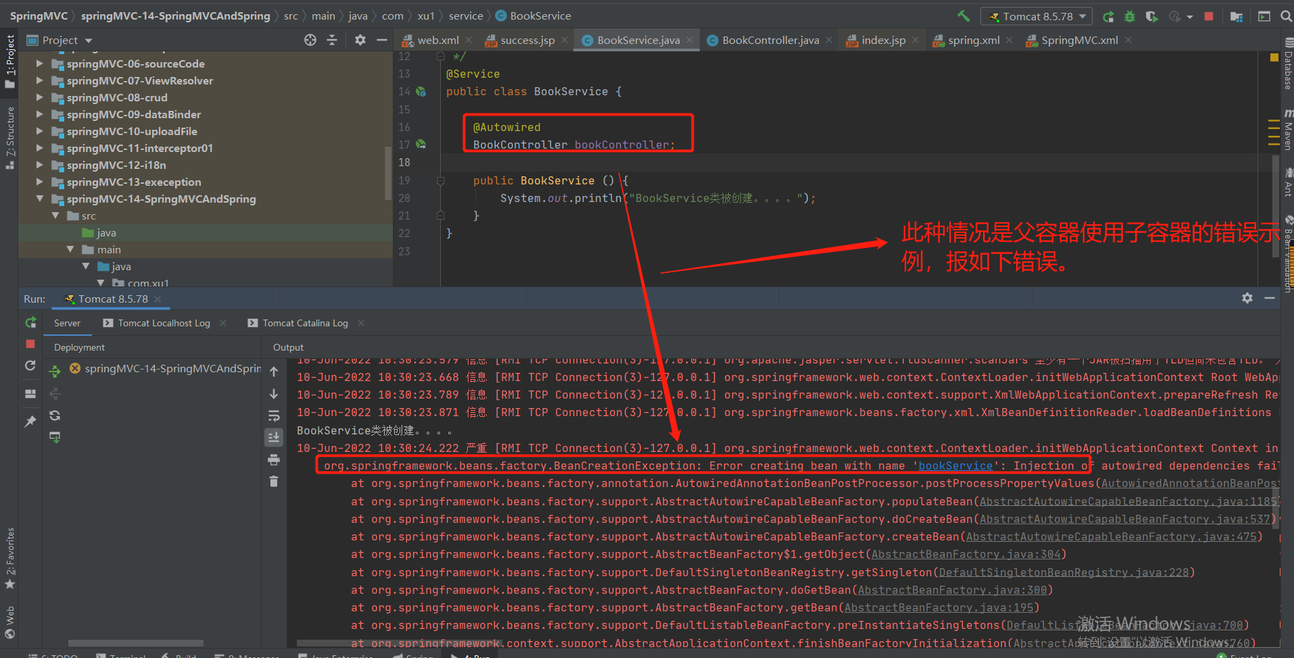Open the Tomcat 8.5.78 run configuration dropdown
1294x658 pixels.
1037,16
